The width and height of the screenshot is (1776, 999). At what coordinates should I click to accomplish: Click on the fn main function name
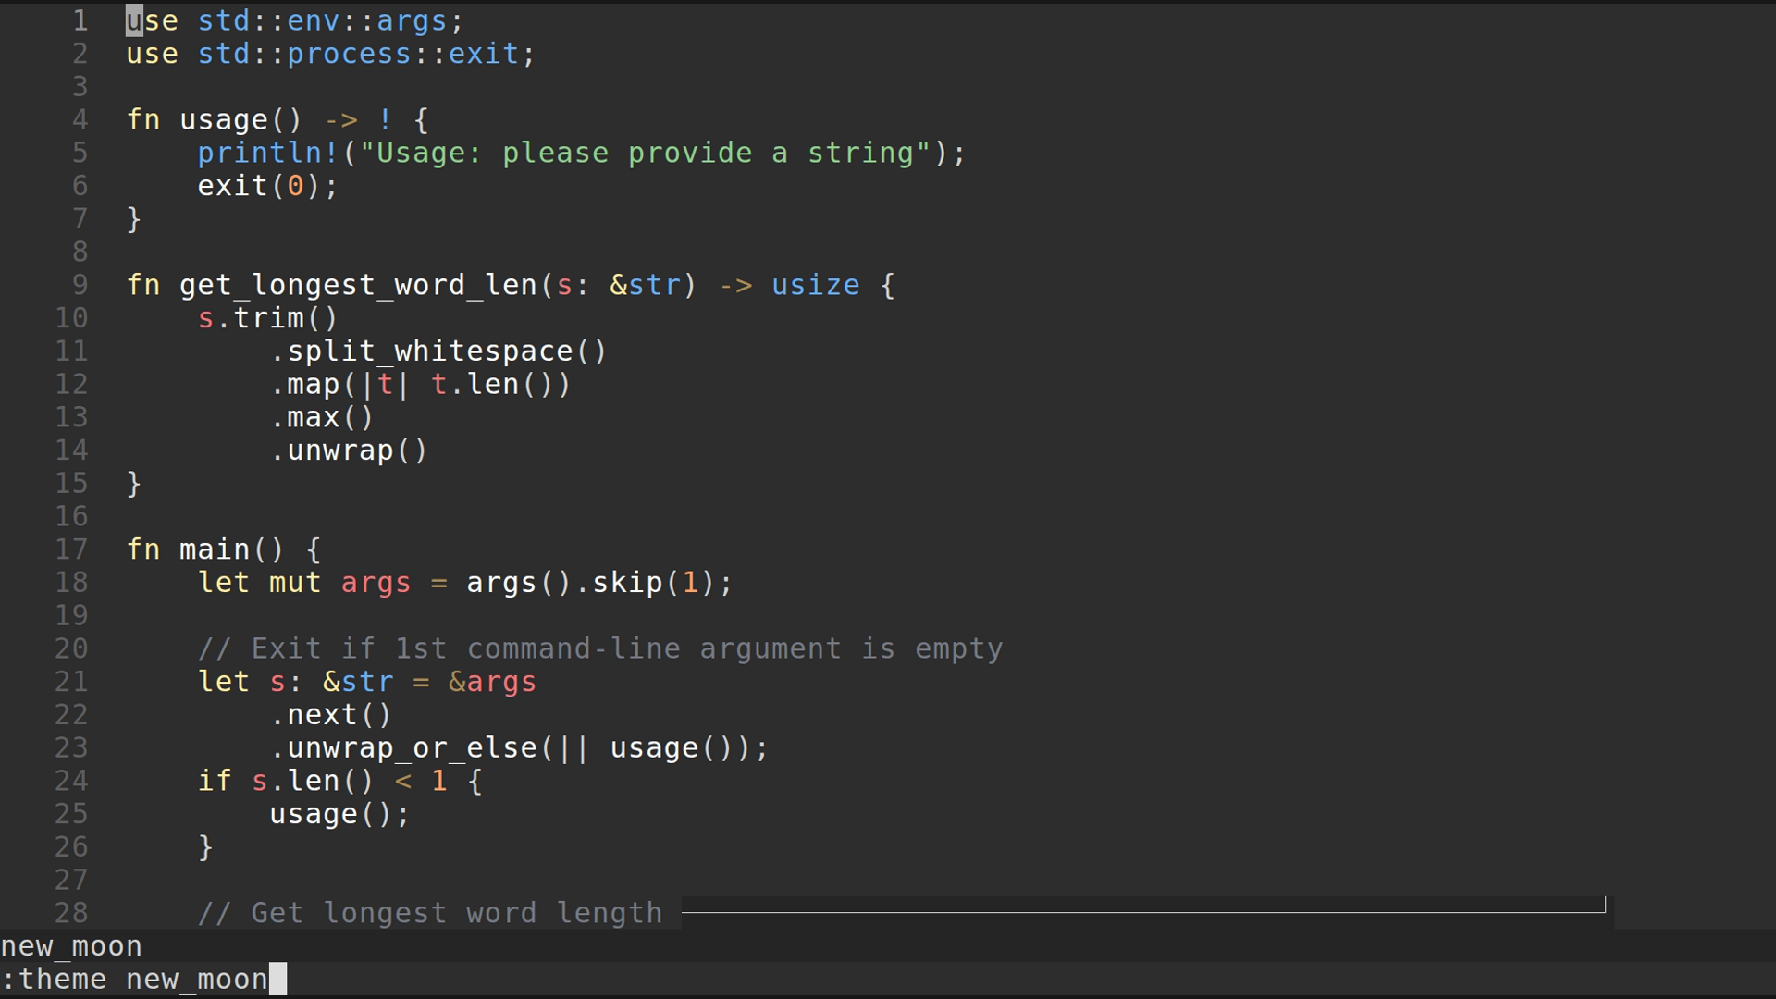point(215,549)
